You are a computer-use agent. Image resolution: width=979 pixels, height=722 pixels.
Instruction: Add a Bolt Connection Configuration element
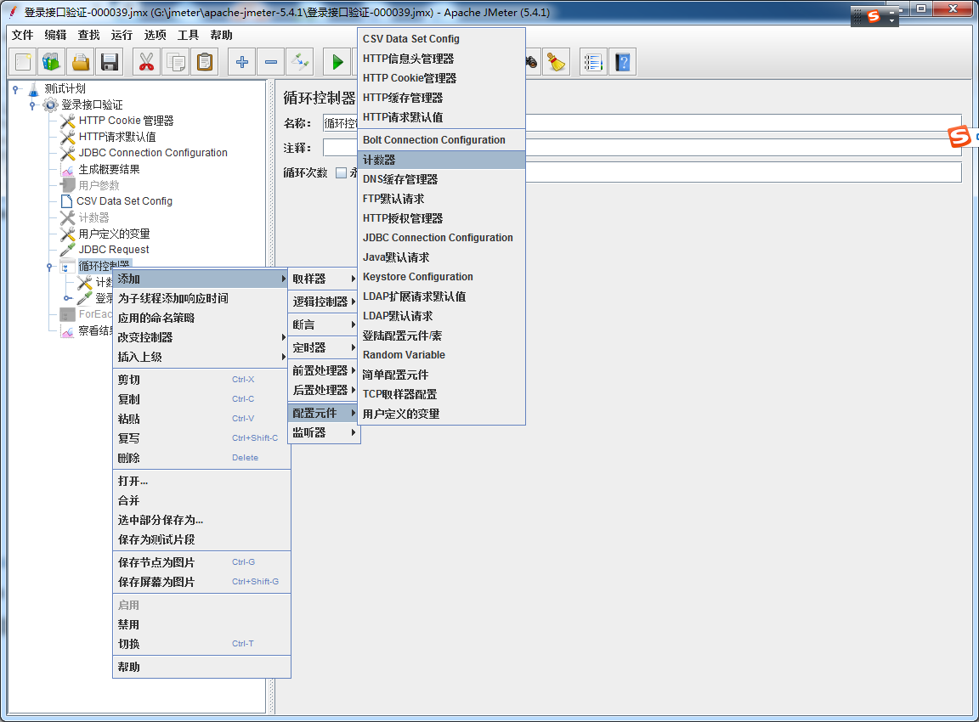click(x=441, y=140)
